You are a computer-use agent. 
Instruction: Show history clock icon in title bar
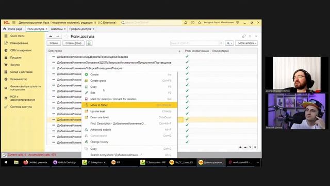pyautogui.click(x=192, y=22)
